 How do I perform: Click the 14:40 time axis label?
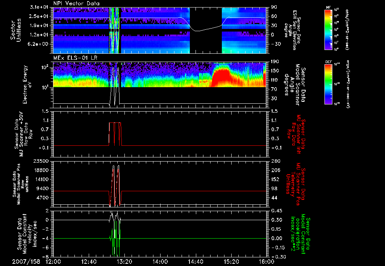pyautogui.click(x=196, y=261)
